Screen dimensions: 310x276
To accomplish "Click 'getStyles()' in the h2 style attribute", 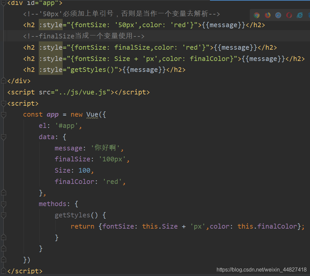I will point(92,70).
